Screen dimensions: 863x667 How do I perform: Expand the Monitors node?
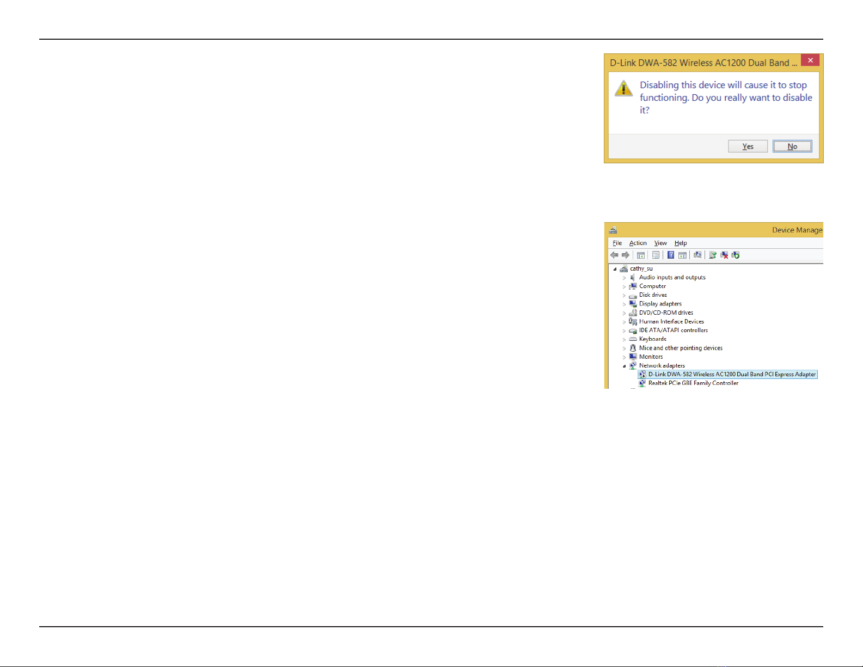(x=625, y=357)
